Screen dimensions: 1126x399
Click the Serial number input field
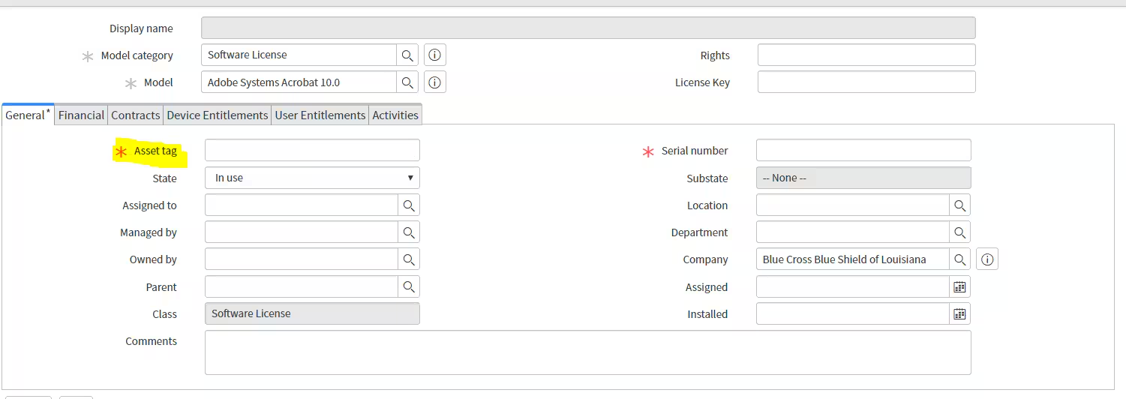(863, 150)
